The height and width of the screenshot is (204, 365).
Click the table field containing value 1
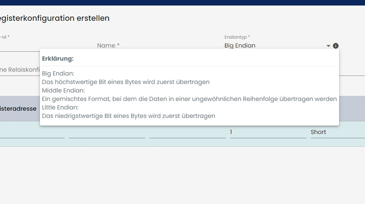coord(267,132)
